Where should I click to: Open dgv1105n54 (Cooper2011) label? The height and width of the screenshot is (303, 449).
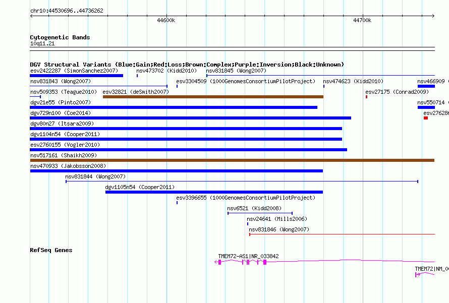point(140,187)
